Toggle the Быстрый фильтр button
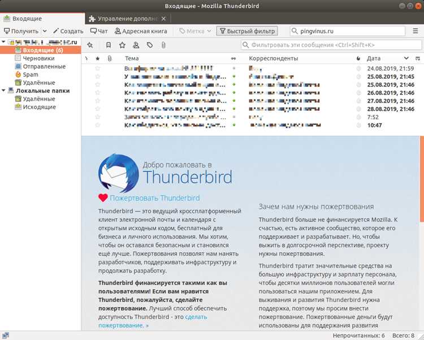This screenshot has height=340, width=424. (x=247, y=31)
